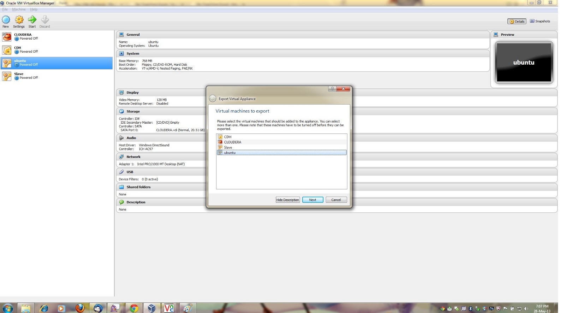Close the Export Virtual Appliance dialog

click(343, 89)
